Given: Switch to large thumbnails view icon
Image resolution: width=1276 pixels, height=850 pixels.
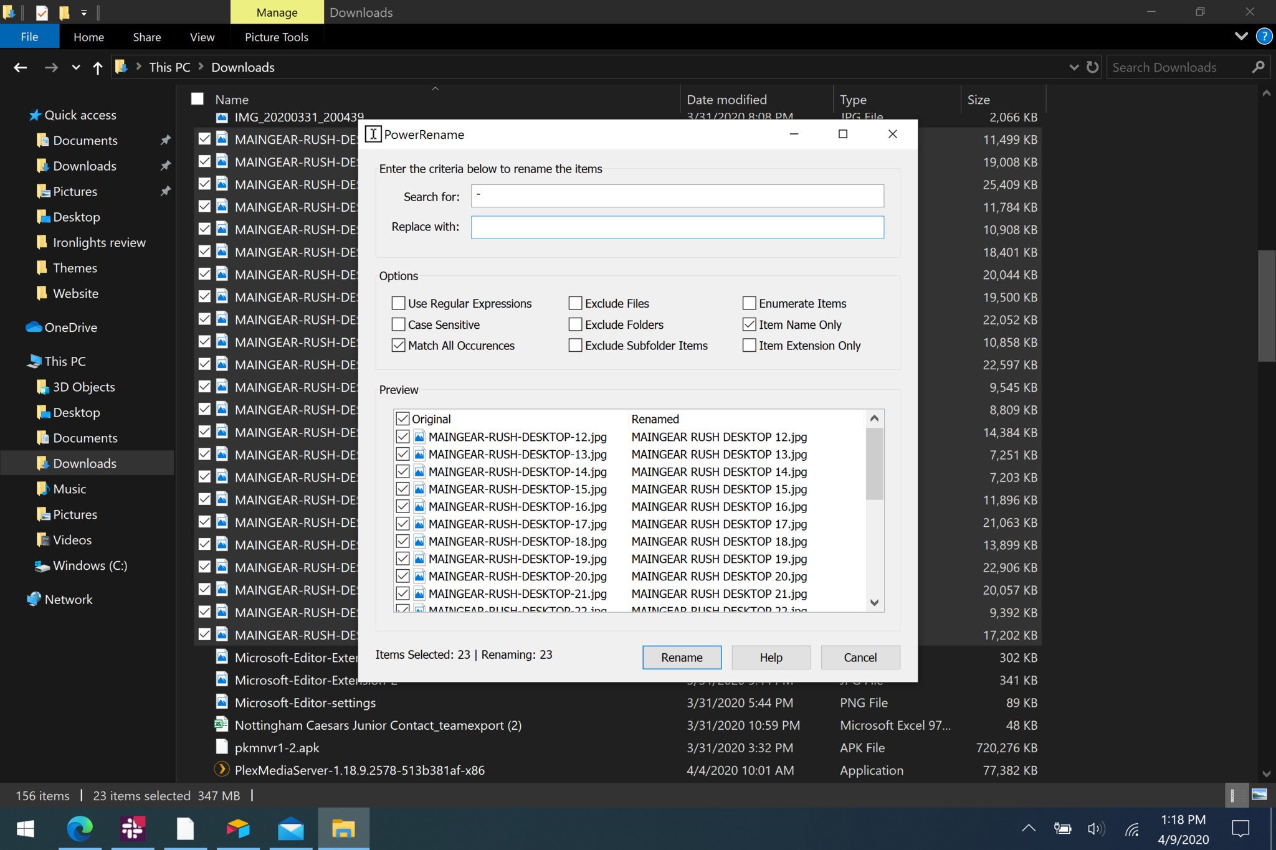Looking at the screenshot, I should [x=1259, y=795].
